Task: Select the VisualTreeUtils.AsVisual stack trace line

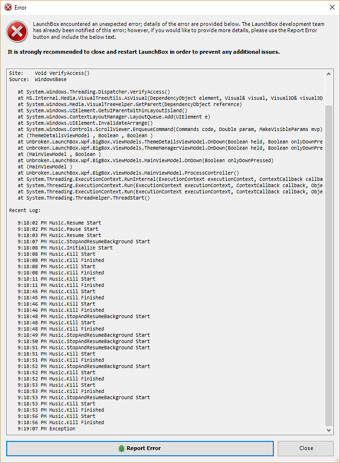Action: (170, 98)
